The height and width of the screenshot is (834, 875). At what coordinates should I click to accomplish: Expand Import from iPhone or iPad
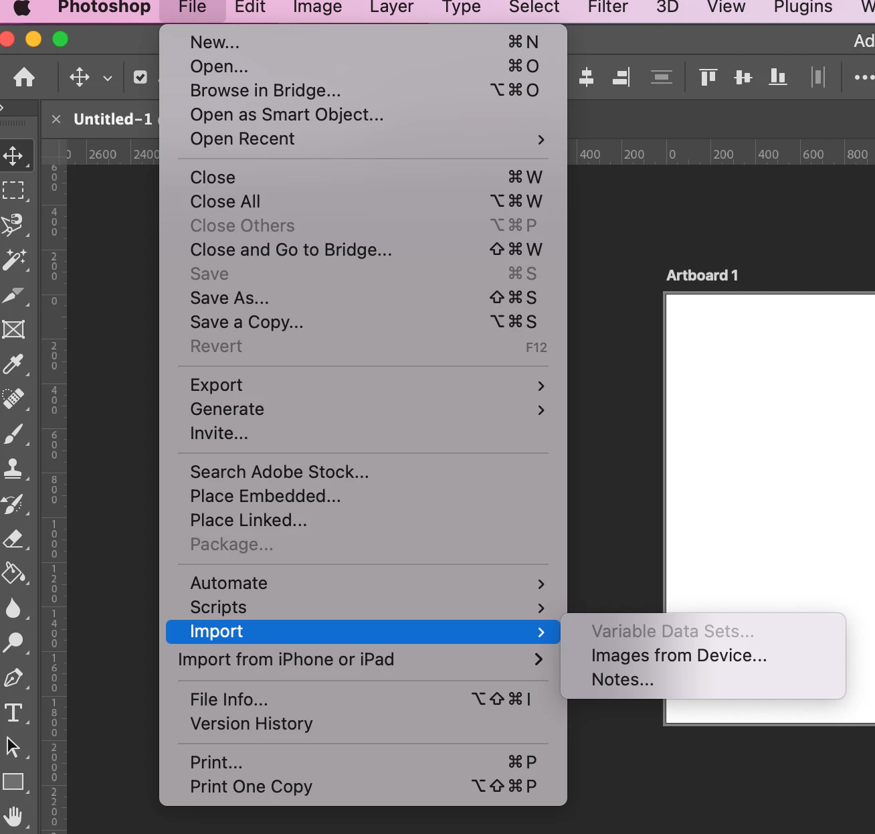tap(363, 660)
